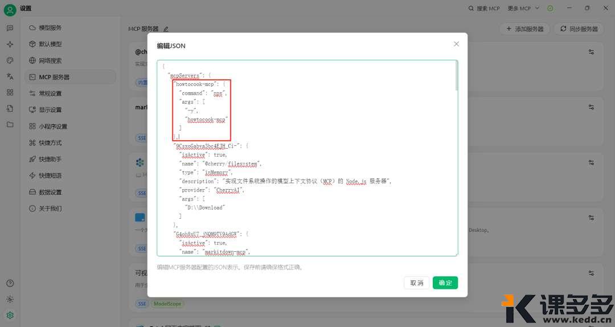Click the "G4oh8xU7_jXQM9TV9AdGW" key line
This screenshot has height=327, width=615.
[x=211, y=234]
